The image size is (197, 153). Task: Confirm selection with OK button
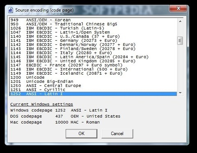coord(81,134)
